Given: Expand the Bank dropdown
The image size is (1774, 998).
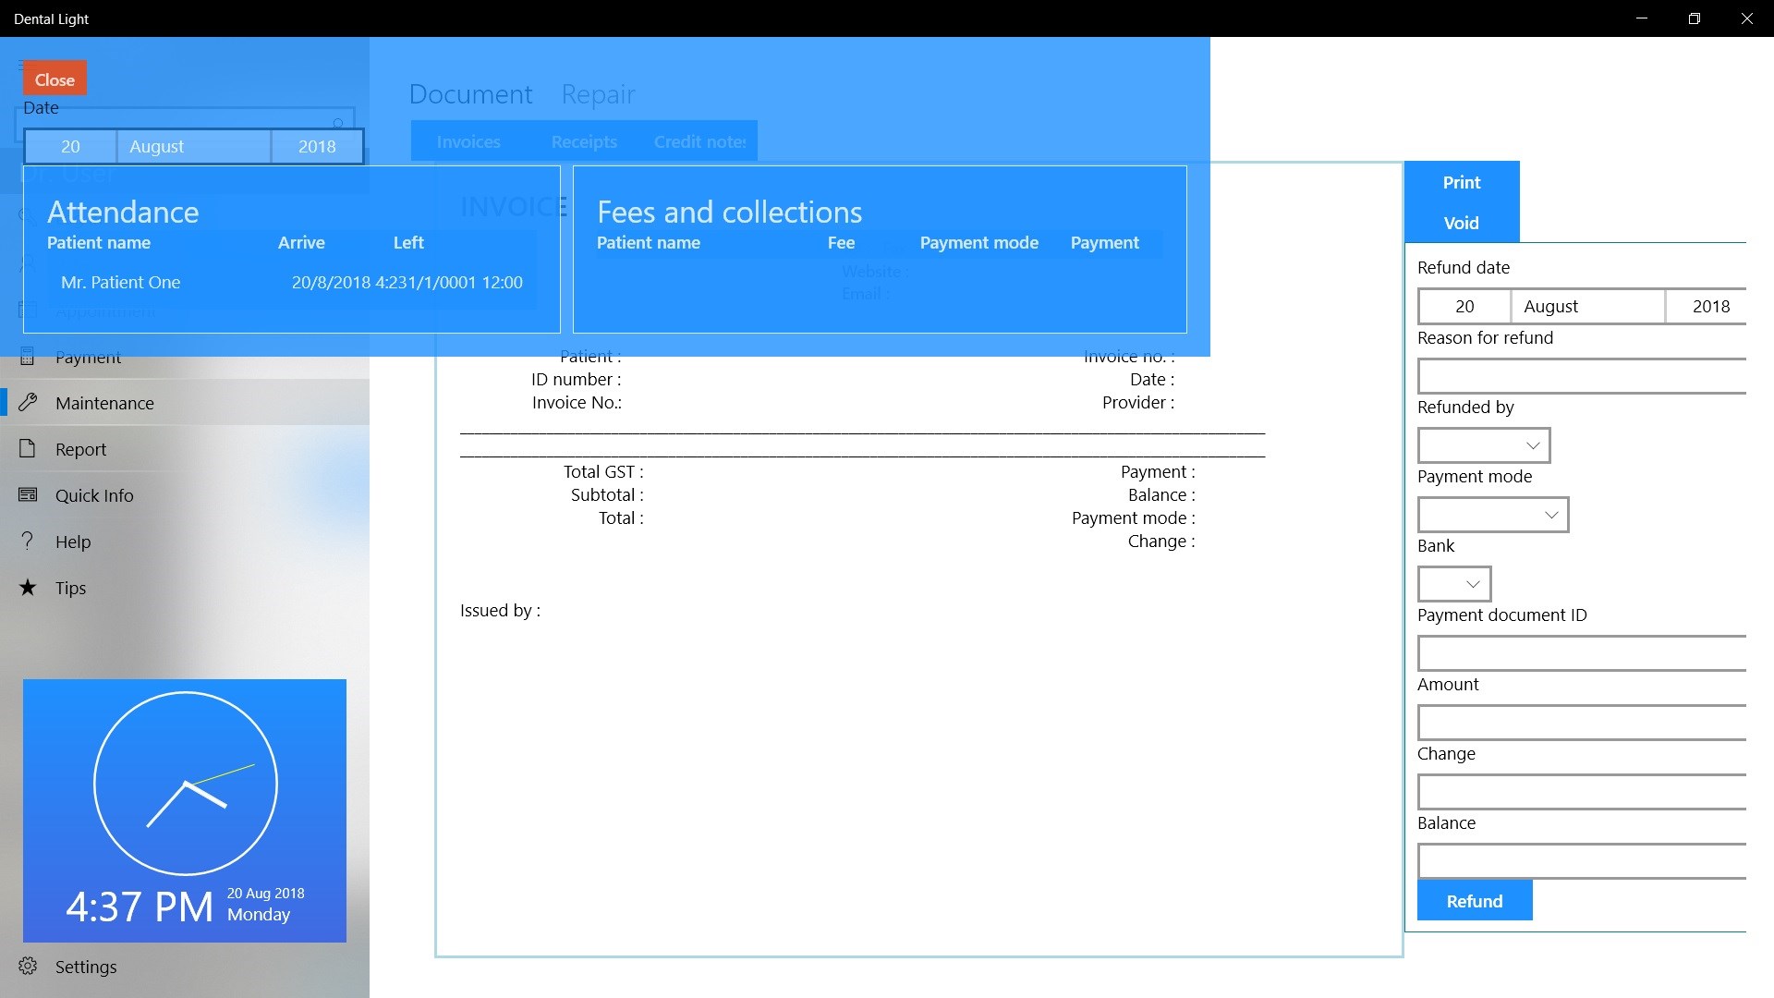Looking at the screenshot, I should [x=1453, y=584].
